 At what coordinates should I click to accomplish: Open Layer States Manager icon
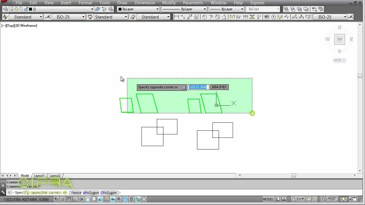(111, 9)
